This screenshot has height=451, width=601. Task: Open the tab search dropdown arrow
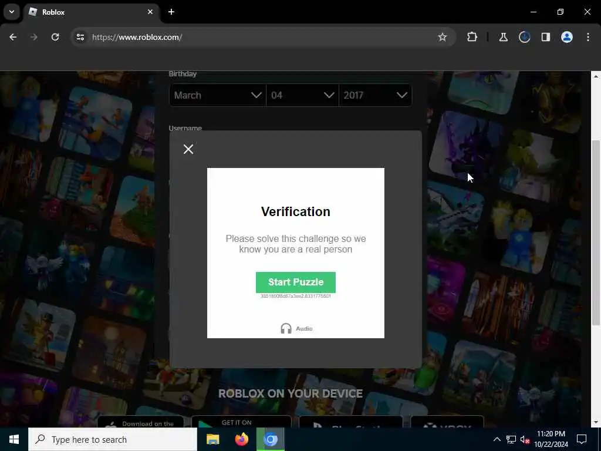(12, 12)
